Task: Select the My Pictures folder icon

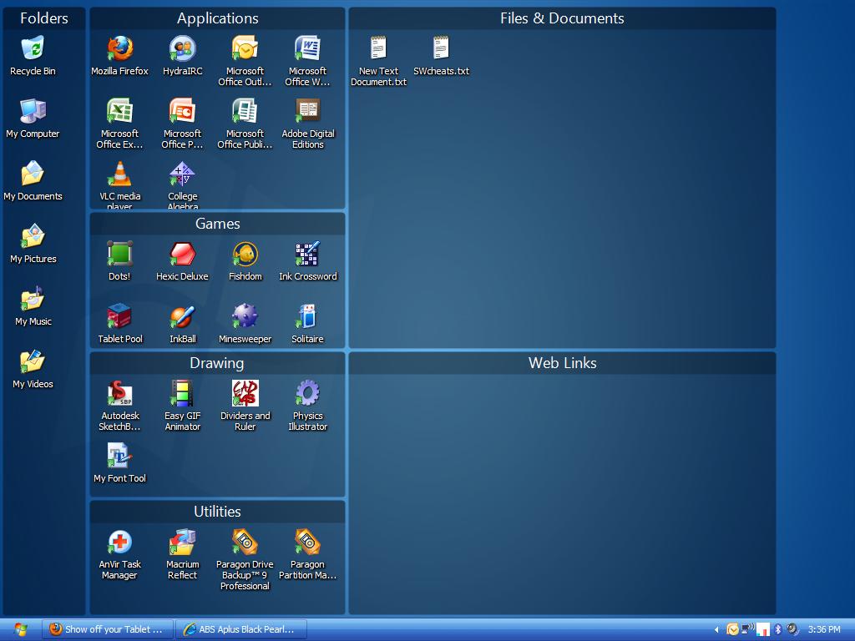Action: (33, 236)
